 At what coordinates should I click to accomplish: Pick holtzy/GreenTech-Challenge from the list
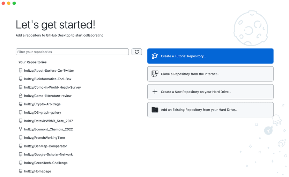click(46, 163)
